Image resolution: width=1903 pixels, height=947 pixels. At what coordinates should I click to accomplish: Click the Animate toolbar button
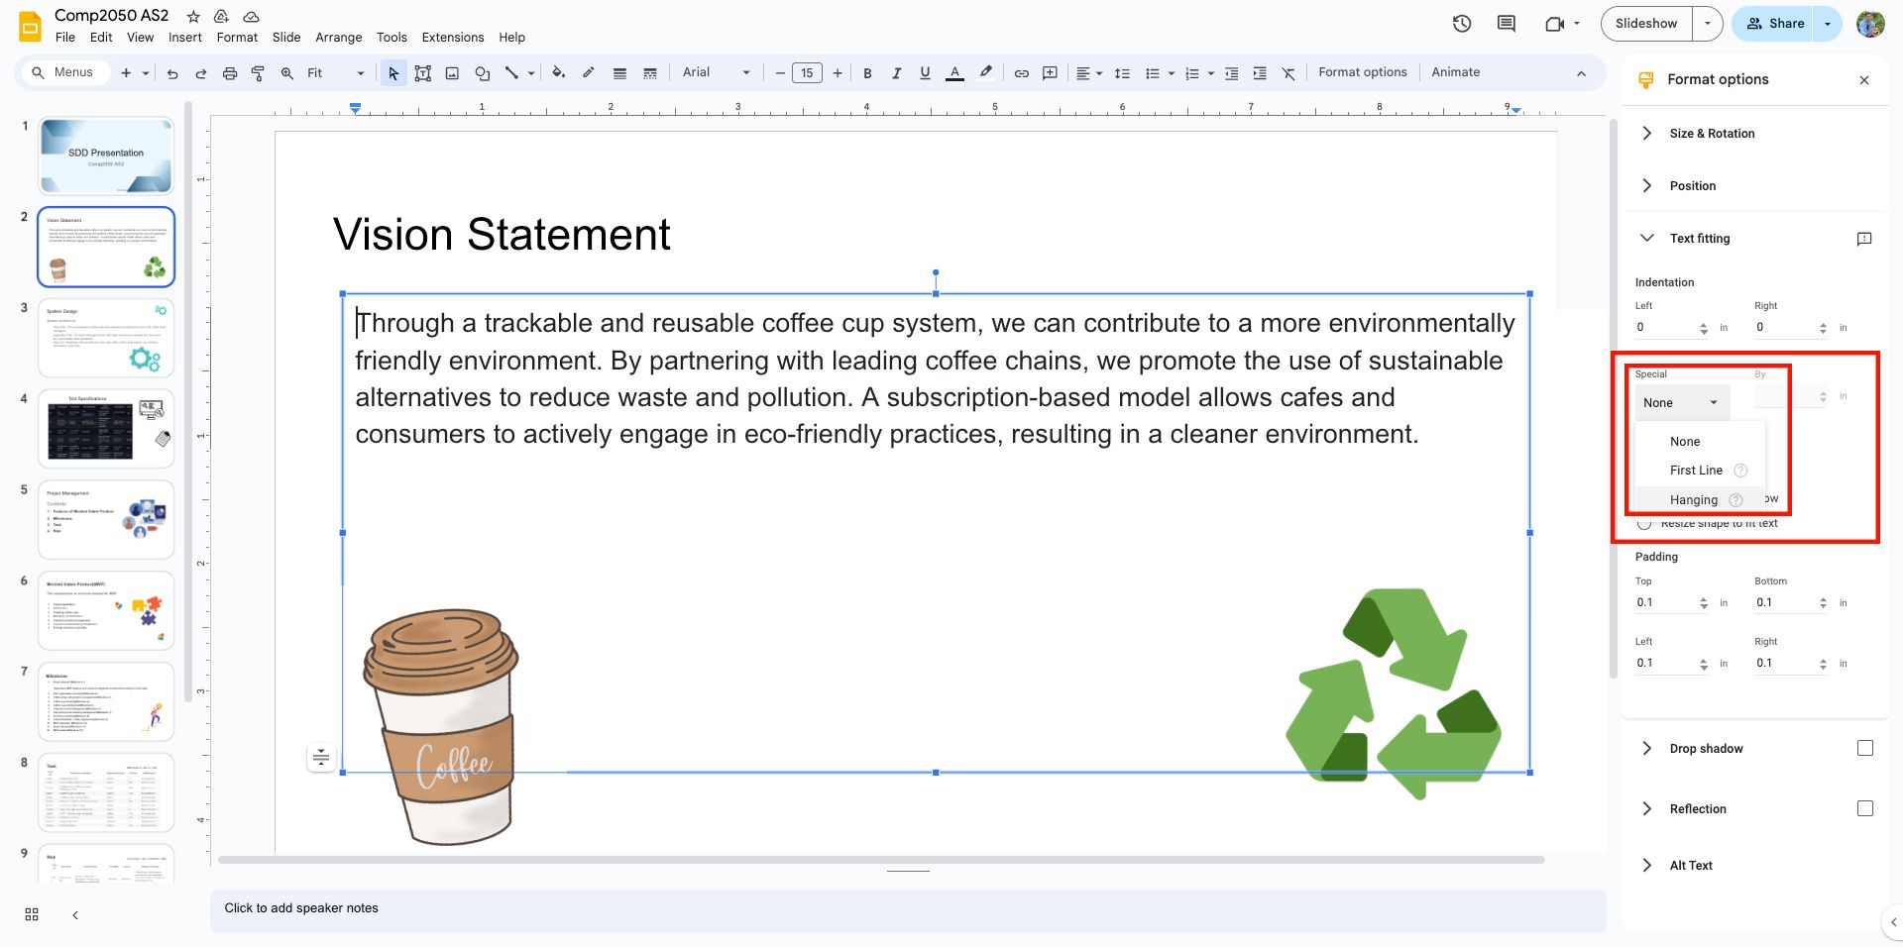click(1455, 72)
